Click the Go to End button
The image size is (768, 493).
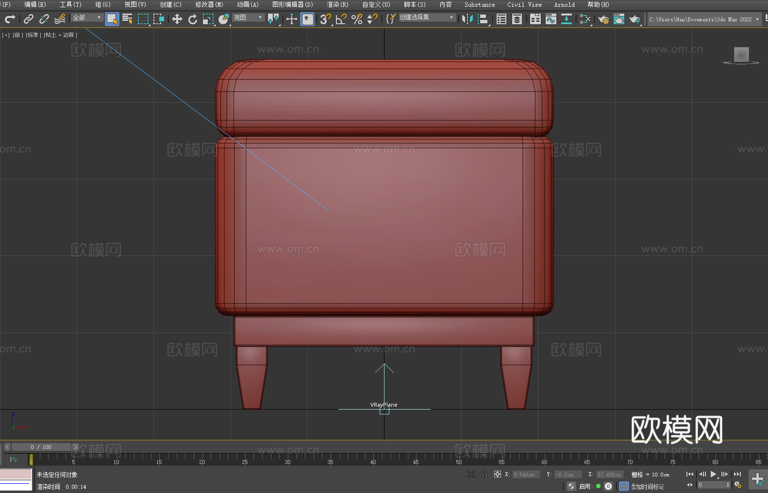pos(737,474)
